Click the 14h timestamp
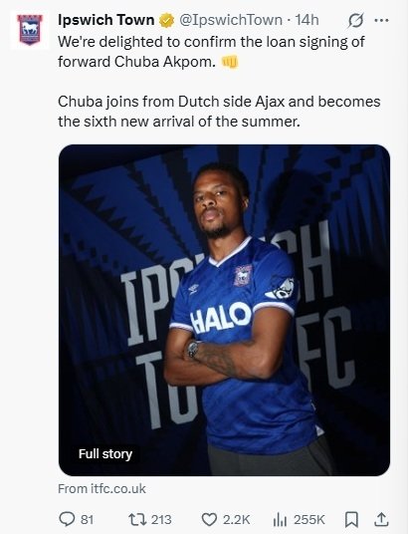The image size is (408, 534). (x=306, y=20)
